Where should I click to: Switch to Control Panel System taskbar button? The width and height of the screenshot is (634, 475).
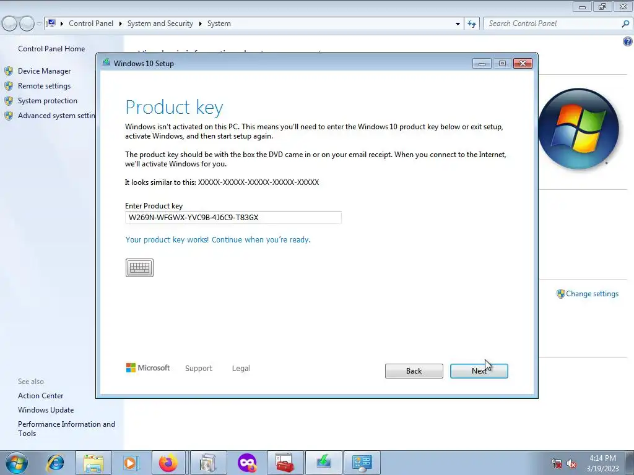coord(362,463)
